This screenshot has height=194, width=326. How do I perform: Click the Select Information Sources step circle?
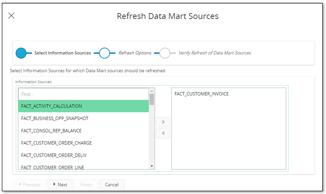21,53
